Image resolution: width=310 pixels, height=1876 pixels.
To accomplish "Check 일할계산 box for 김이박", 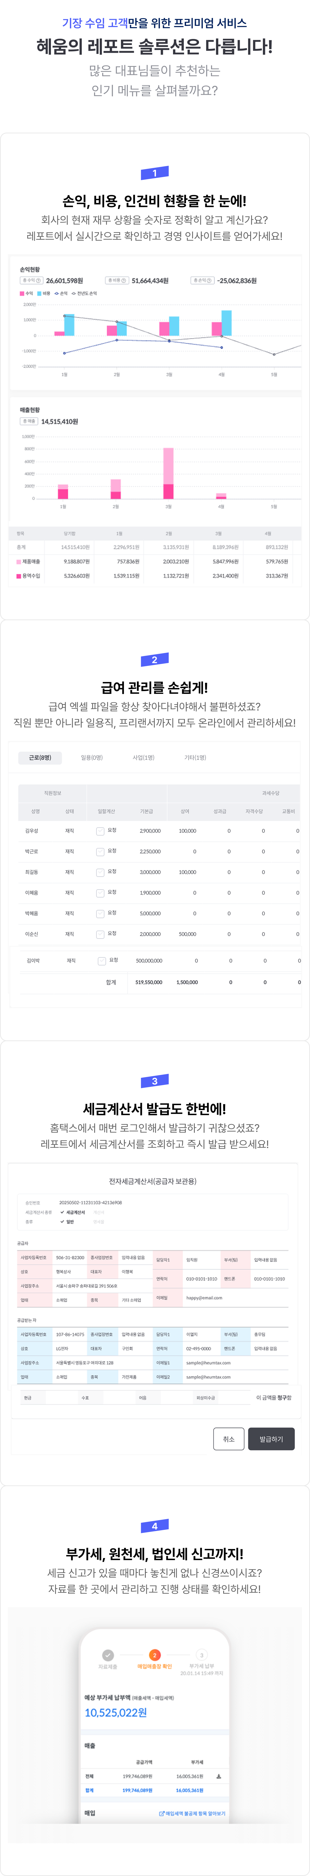I will [x=102, y=961].
